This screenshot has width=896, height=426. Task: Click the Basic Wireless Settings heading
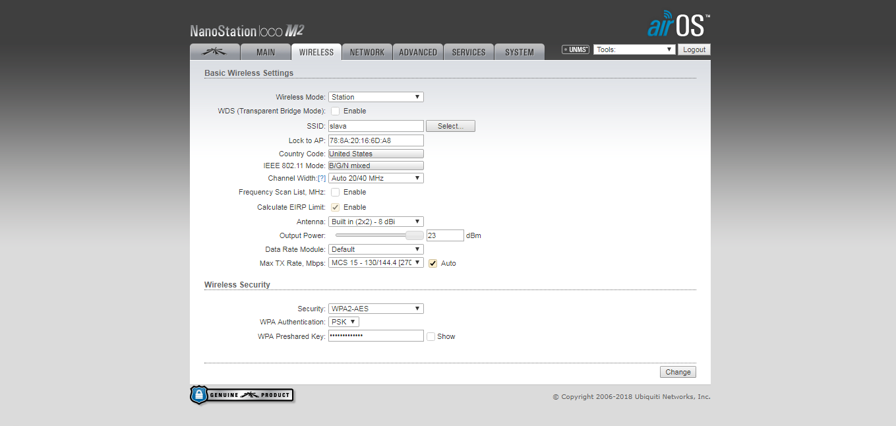[x=249, y=73]
